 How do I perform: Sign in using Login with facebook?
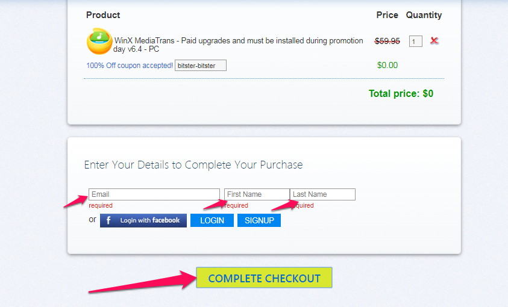(143, 221)
